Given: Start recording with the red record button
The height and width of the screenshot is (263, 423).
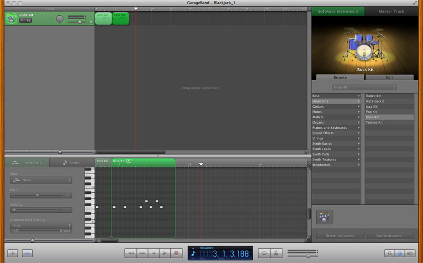Looking at the screenshot, I should click(x=177, y=253).
